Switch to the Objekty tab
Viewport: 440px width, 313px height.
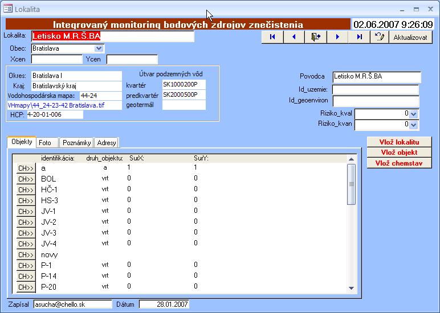(22, 142)
